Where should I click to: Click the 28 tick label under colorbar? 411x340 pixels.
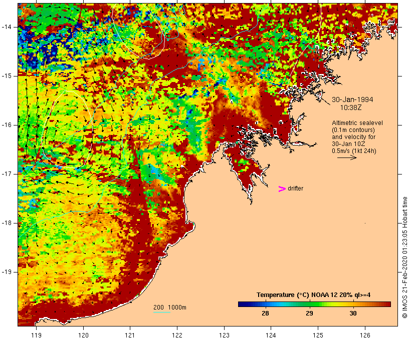tap(265, 313)
